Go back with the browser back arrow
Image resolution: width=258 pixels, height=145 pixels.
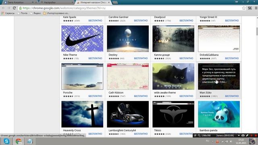click(x=3, y=8)
